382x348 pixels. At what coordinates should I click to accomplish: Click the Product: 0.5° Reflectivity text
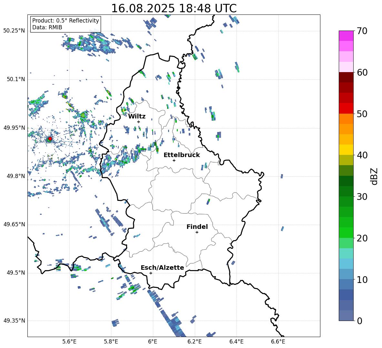65,21
